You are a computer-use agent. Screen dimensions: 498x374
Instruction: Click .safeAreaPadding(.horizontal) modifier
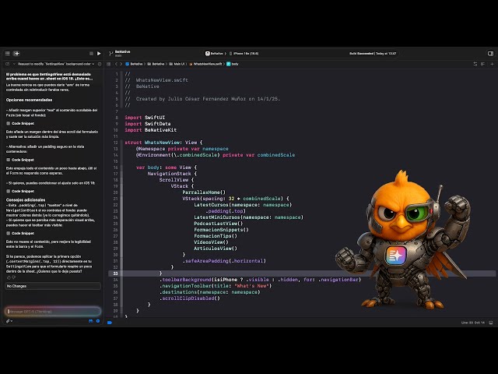(x=224, y=261)
